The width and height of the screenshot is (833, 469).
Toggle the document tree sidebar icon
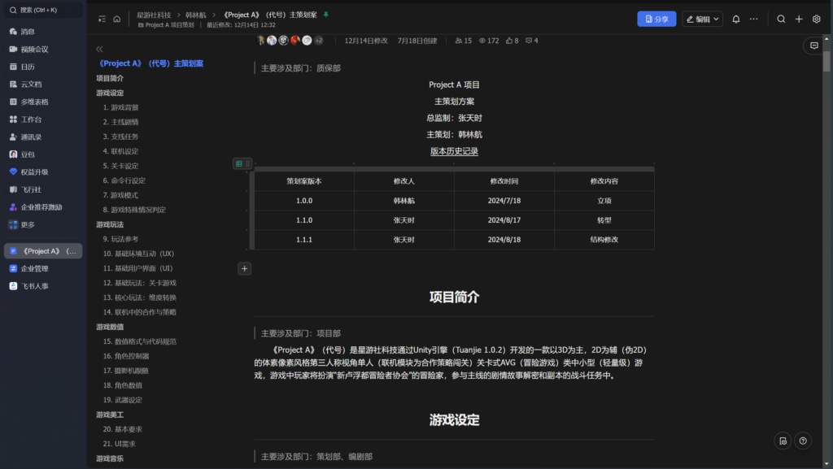coord(102,19)
